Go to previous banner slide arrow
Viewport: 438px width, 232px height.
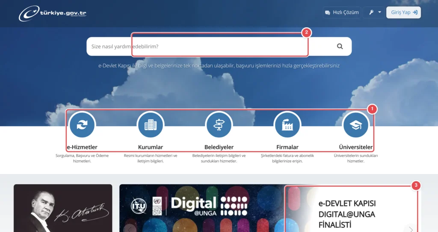coord(130,229)
